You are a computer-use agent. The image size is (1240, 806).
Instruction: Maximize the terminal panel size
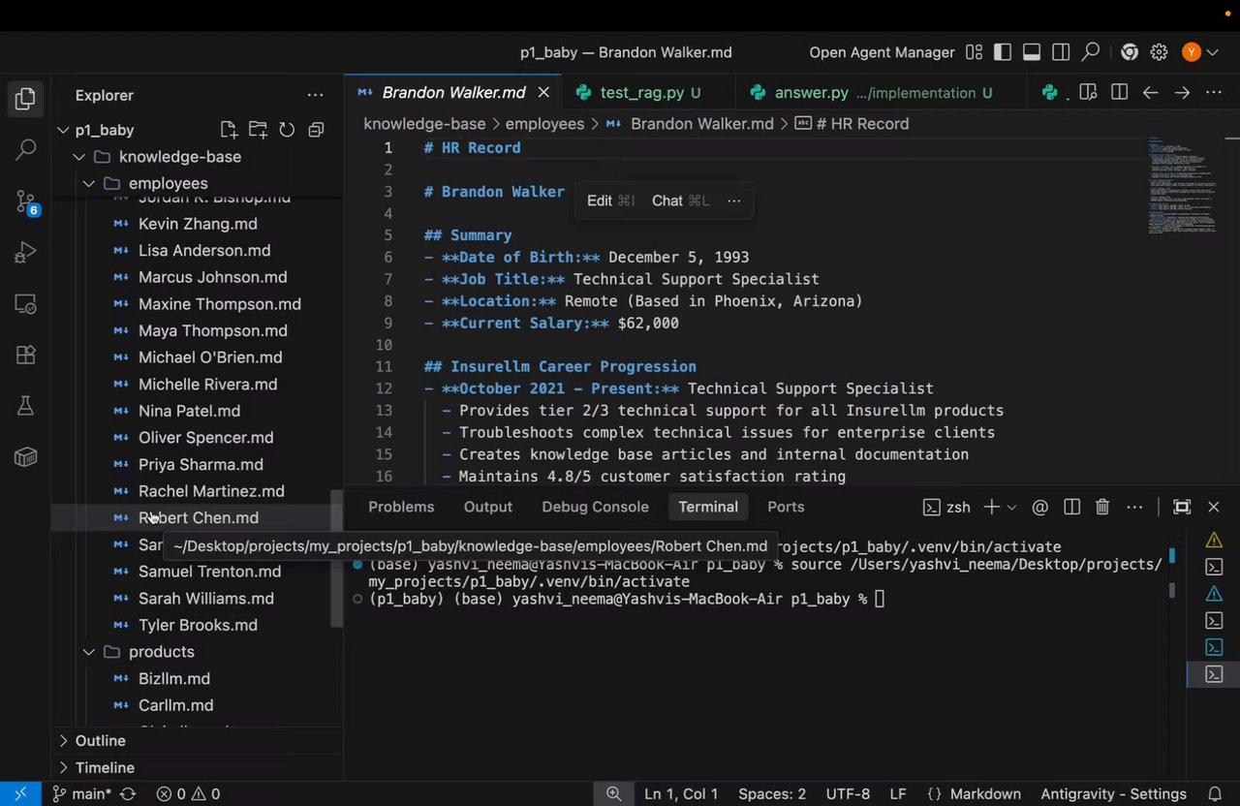tap(1182, 507)
